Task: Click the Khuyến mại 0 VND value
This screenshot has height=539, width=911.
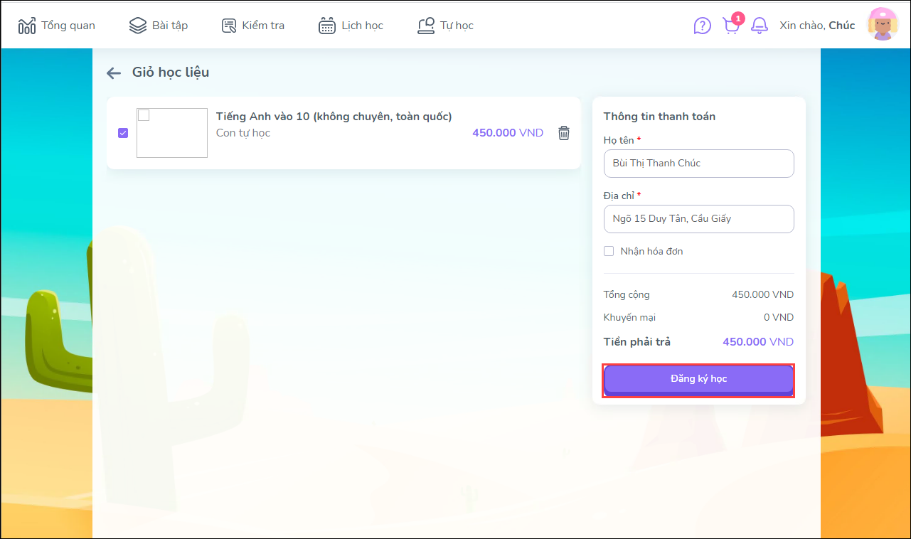Action: click(779, 318)
